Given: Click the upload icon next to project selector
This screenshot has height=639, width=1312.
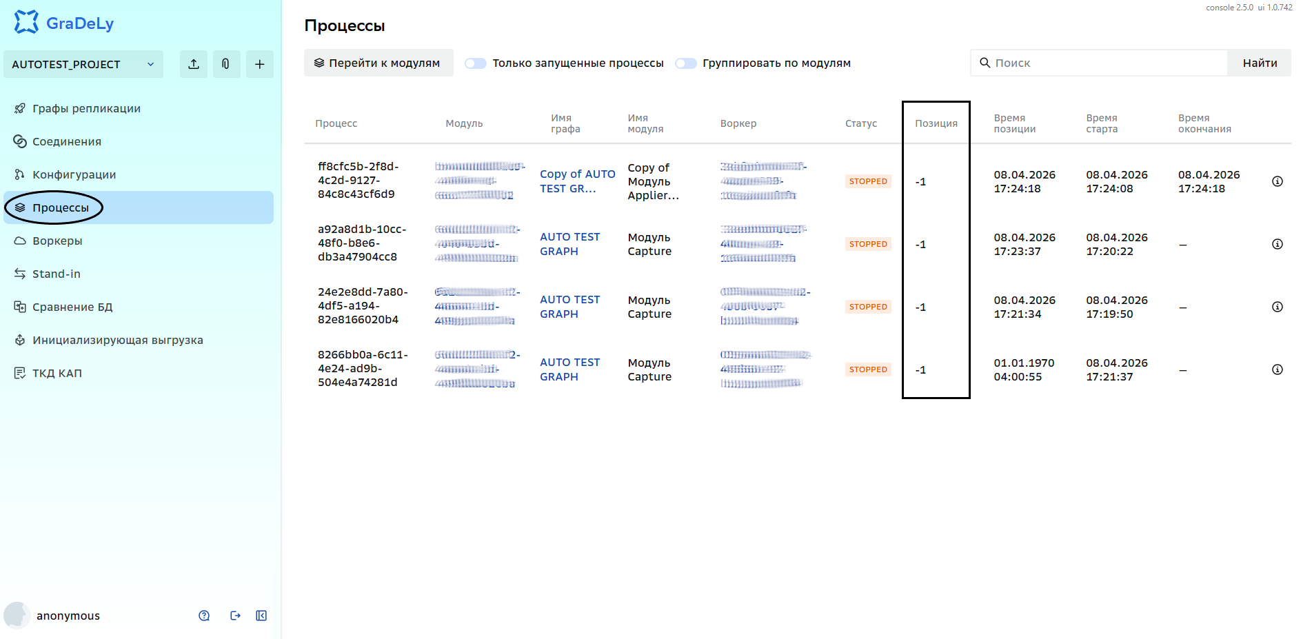Looking at the screenshot, I should (194, 64).
